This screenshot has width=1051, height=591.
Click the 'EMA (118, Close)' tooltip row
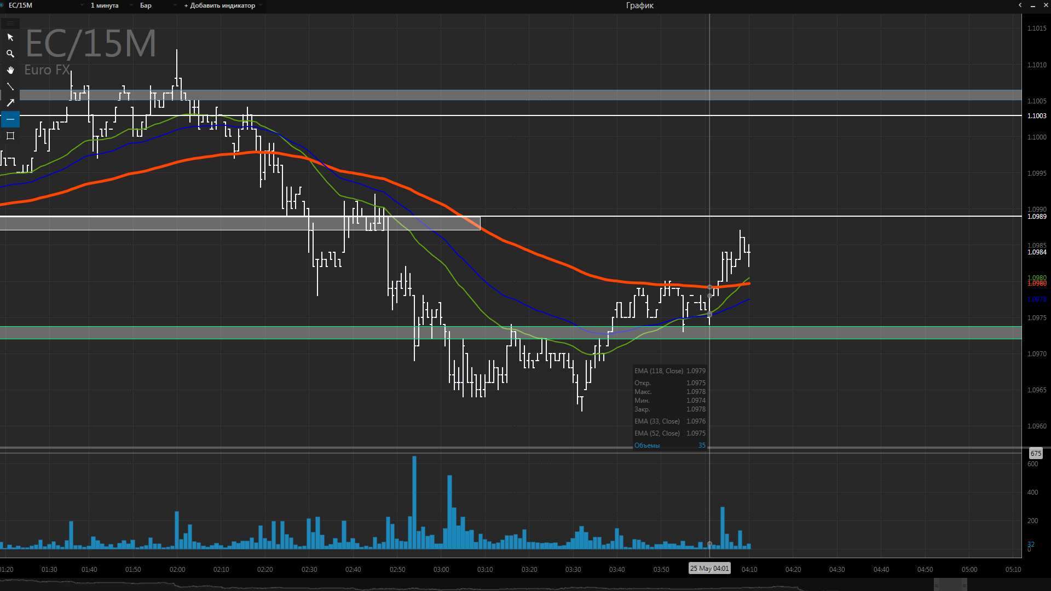670,371
